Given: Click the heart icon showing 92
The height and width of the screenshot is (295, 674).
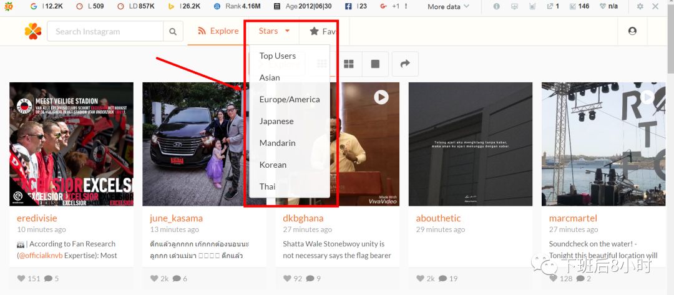Looking at the screenshot, I should [x=288, y=278].
